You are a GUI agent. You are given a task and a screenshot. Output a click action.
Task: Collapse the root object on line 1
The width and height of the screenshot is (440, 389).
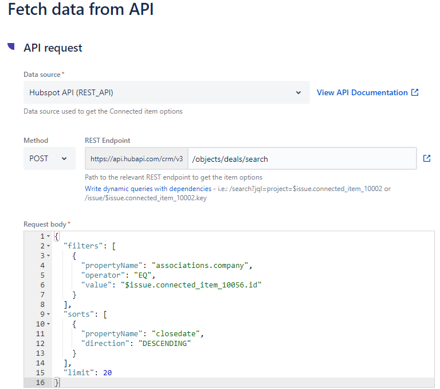pos(49,236)
